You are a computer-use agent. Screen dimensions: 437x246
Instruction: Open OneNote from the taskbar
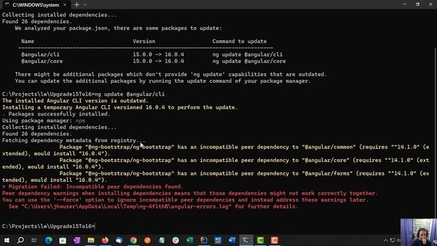click(x=77, y=240)
